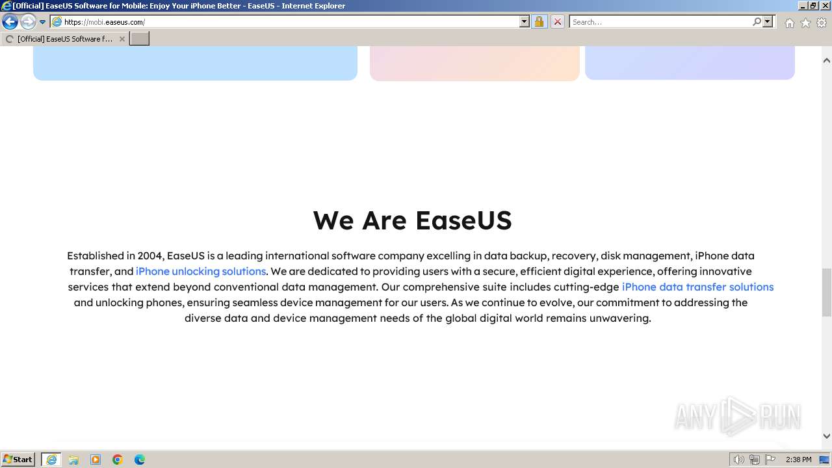Screen dimensions: 832x468
Task: Click the 2:38 PM system clock
Action: (x=799, y=460)
